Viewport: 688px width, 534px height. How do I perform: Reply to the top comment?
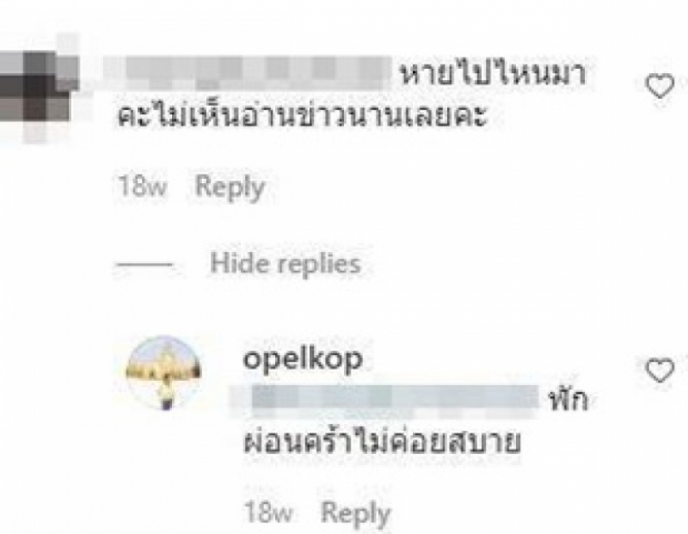230,187
